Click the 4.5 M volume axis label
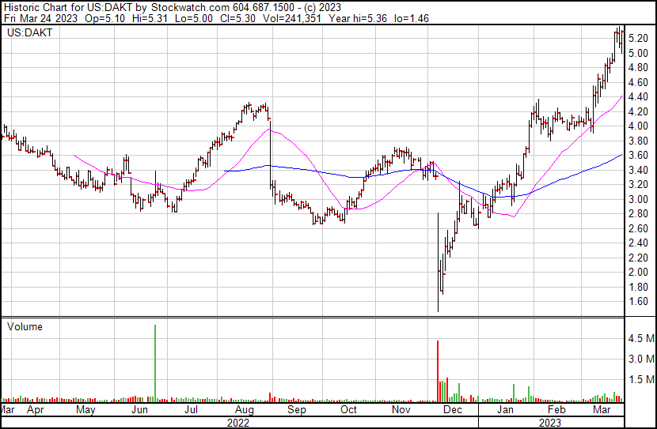Viewport: 657px width, 429px height. click(640, 339)
